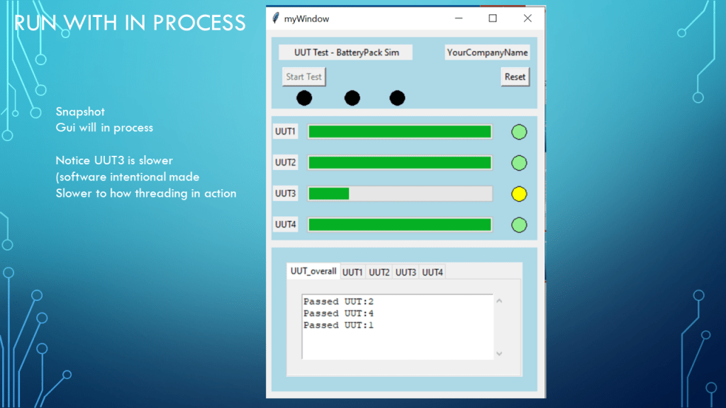
Task: Maximize the myWindow window
Action: [x=493, y=19]
